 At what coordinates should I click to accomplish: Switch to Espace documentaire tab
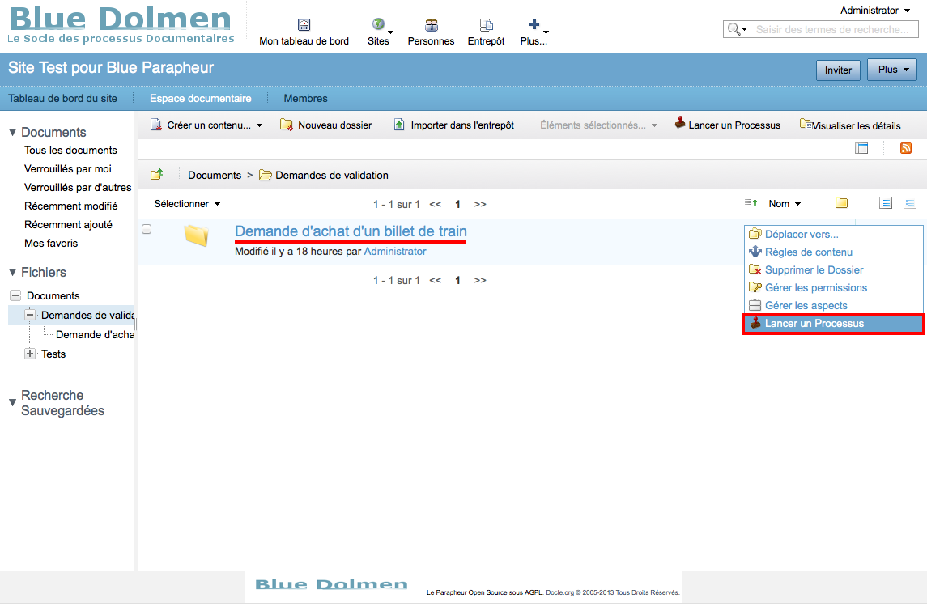coord(201,99)
